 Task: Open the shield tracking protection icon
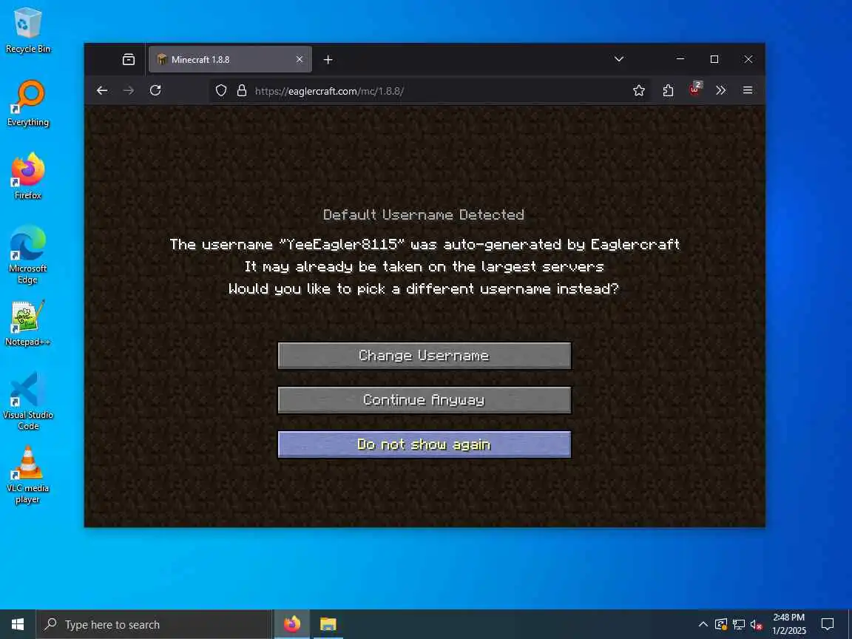220,91
